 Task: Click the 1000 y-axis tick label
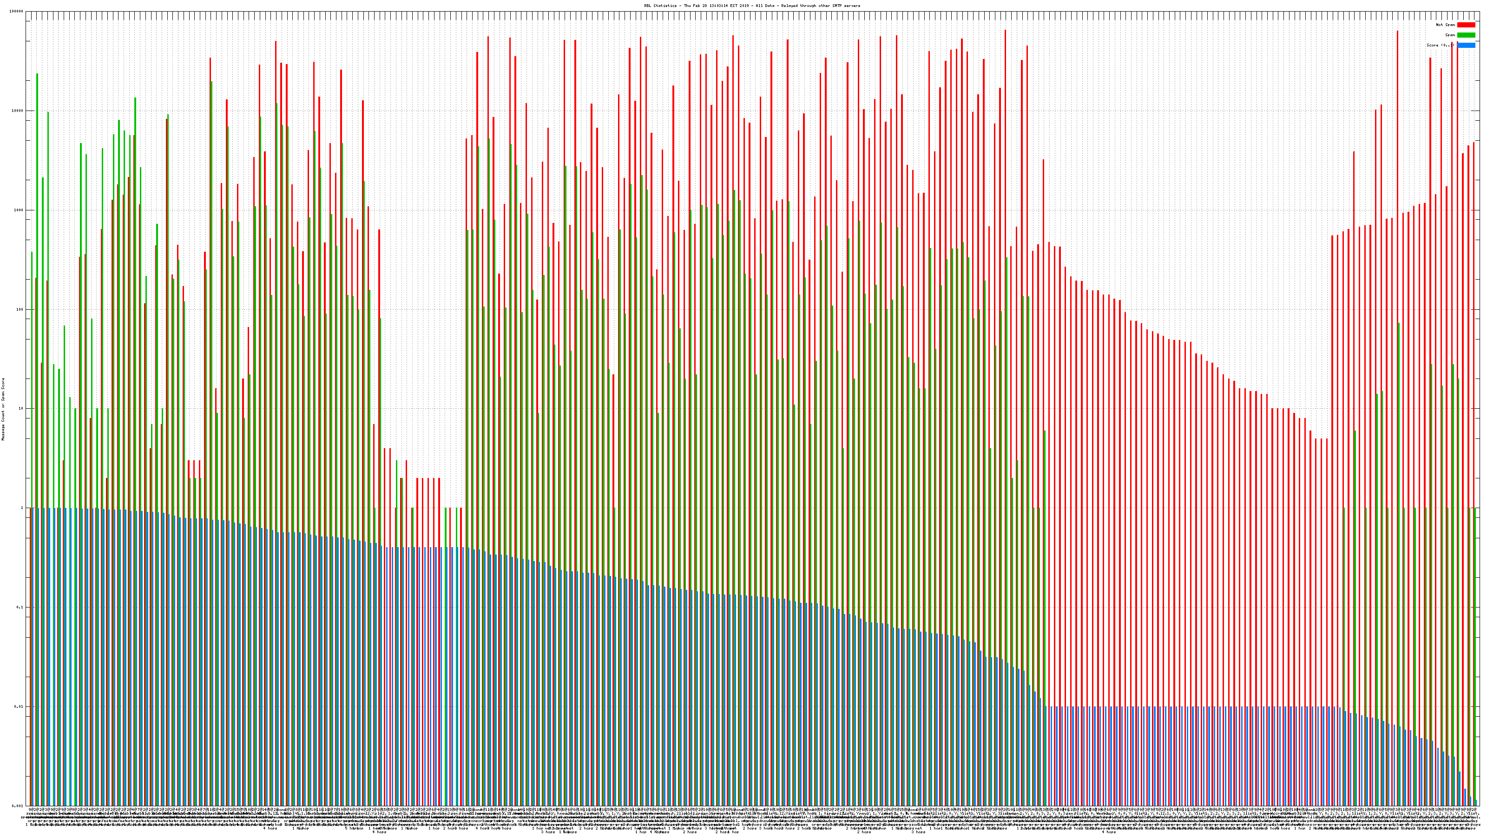tap(20, 210)
